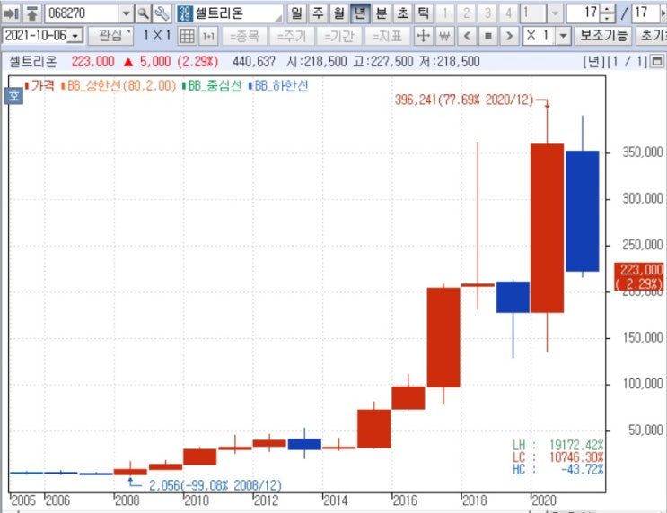Increase the candle count stepper

609,9
